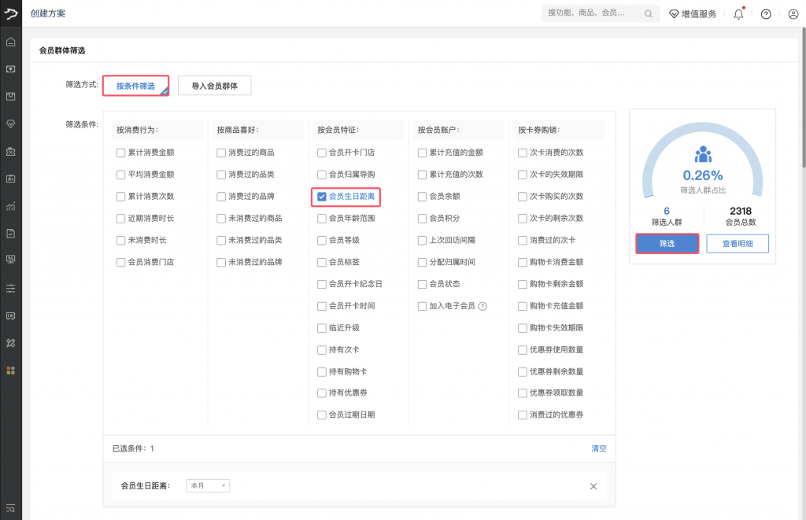Click the 查看明细 button
The width and height of the screenshot is (806, 520).
tap(737, 244)
